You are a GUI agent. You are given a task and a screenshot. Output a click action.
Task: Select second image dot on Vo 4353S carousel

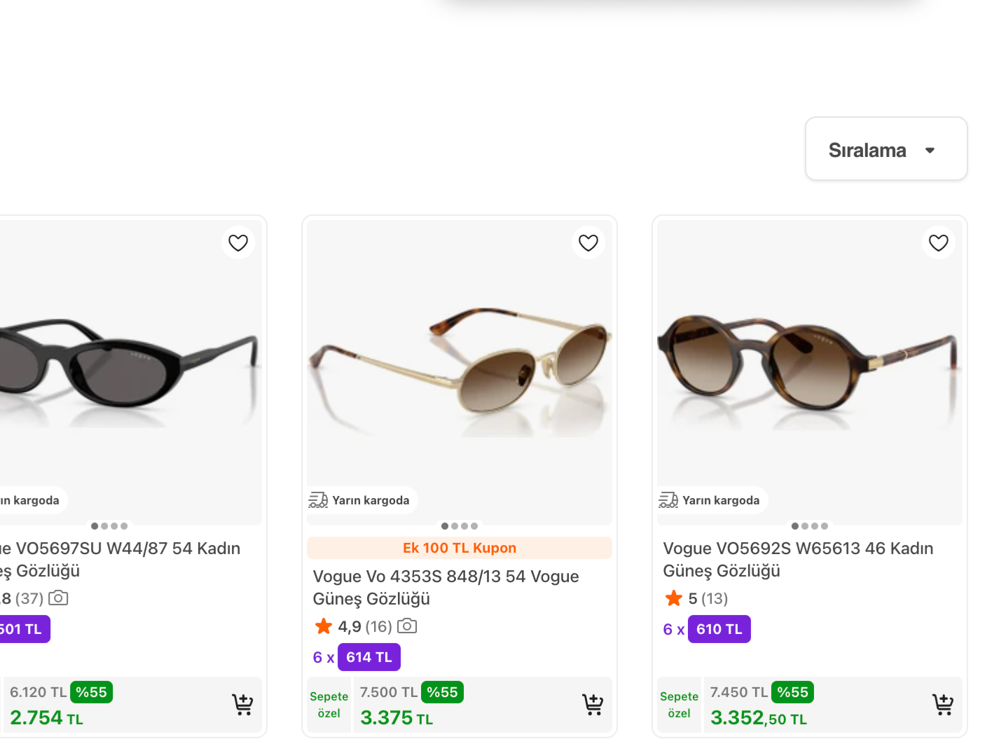(455, 526)
